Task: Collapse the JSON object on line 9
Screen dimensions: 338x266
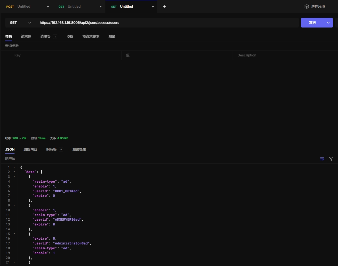Action: (x=14, y=205)
